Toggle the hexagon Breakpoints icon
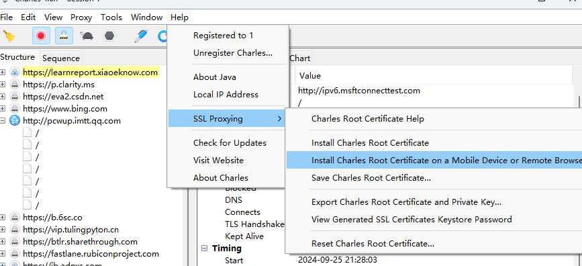The width and height of the screenshot is (582, 266). coord(109,36)
